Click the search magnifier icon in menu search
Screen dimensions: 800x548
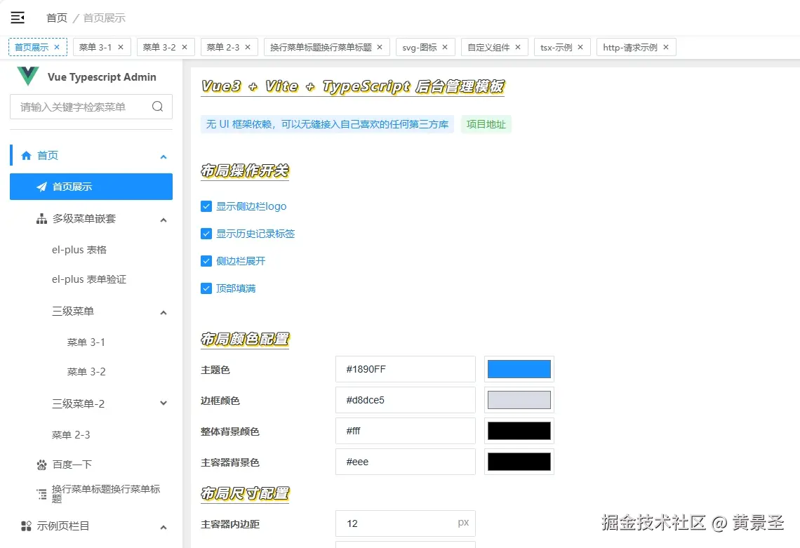pyautogui.click(x=158, y=106)
